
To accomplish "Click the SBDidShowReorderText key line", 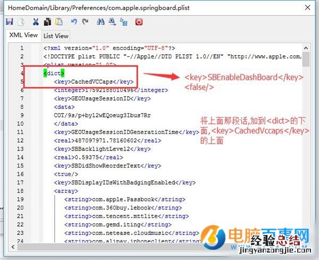I will click(x=107, y=166).
